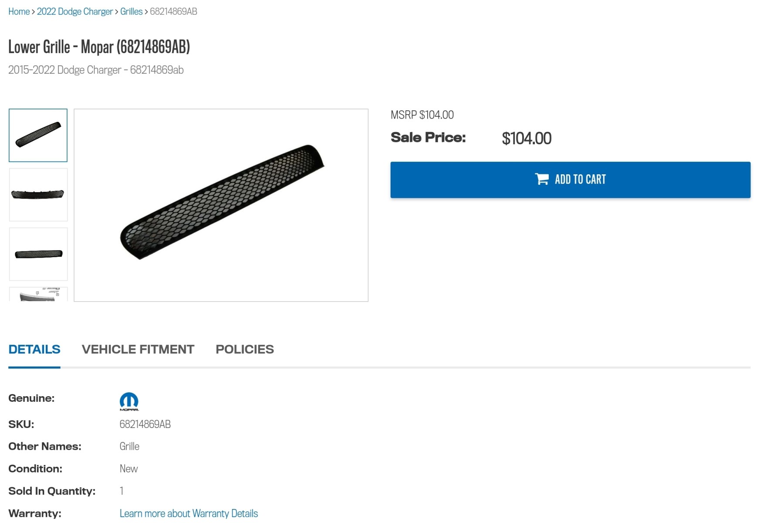Add the Lower Grille to cart
758x523 pixels.
point(570,180)
